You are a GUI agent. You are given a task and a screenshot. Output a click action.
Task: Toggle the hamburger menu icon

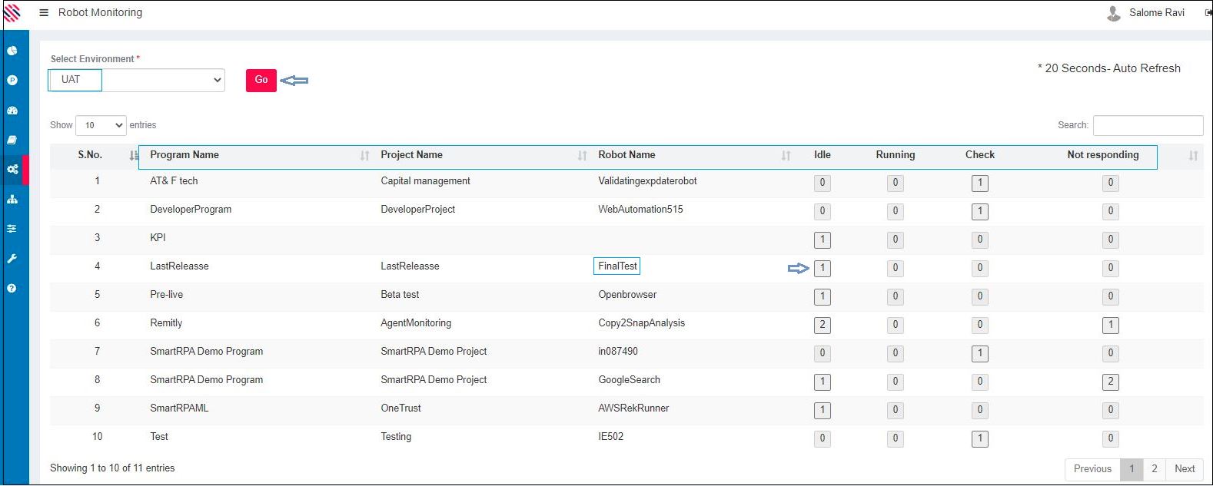click(x=44, y=13)
